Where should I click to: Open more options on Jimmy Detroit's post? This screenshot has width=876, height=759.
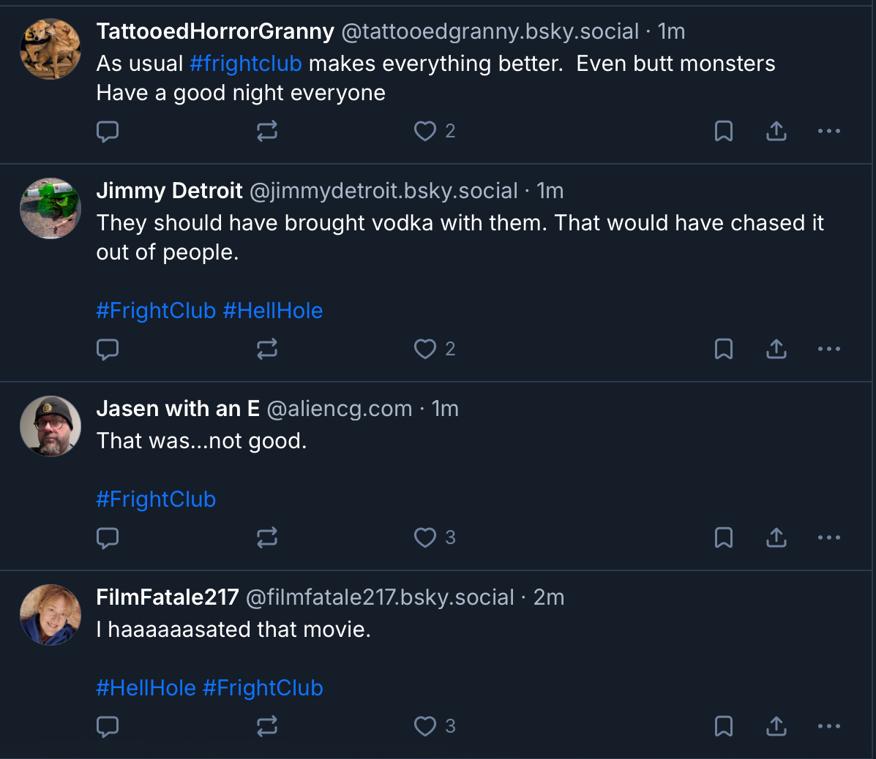click(x=829, y=350)
